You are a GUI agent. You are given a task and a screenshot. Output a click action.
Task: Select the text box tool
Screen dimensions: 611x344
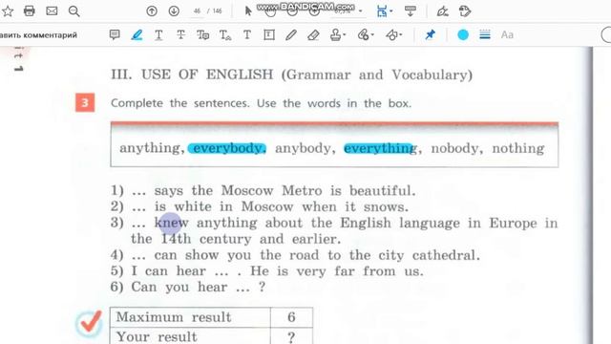pos(269,35)
